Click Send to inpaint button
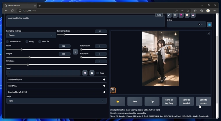Image resolution: width=221 pixels, height=121 pixels. (x=186, y=101)
